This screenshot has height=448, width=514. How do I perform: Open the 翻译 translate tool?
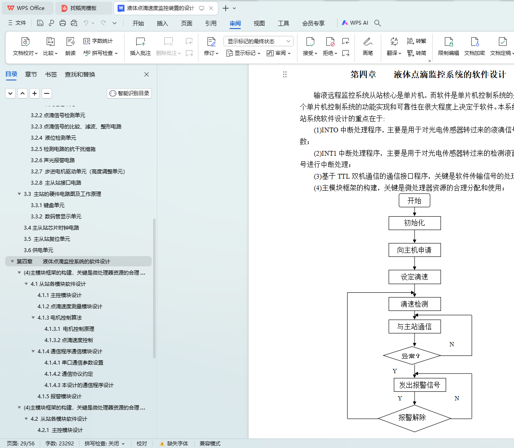394,46
